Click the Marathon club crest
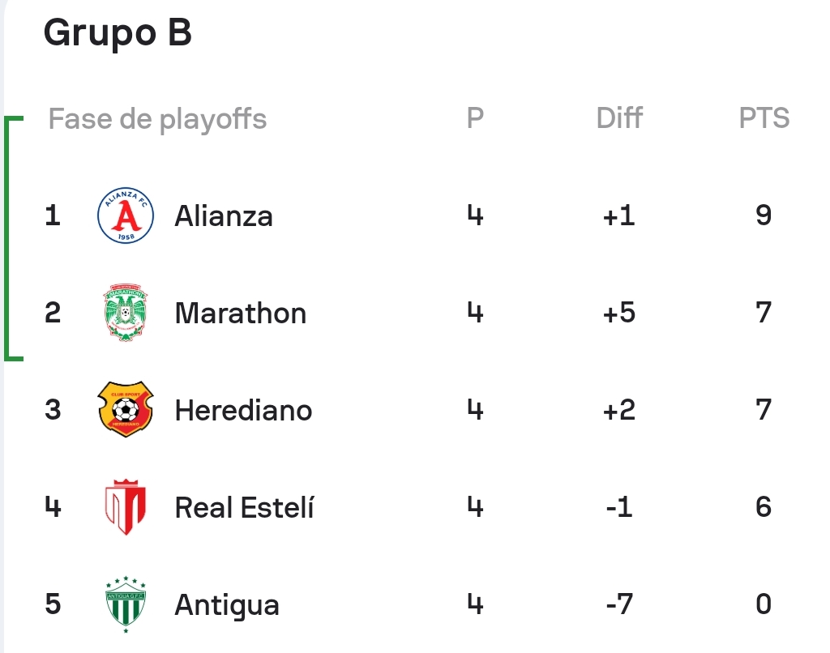The height and width of the screenshot is (653, 830). (x=126, y=313)
